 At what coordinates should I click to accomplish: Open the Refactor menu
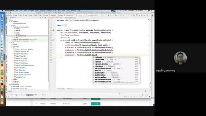[49, 11]
